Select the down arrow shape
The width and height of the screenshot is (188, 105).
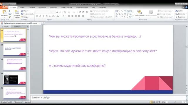click(127, 14)
